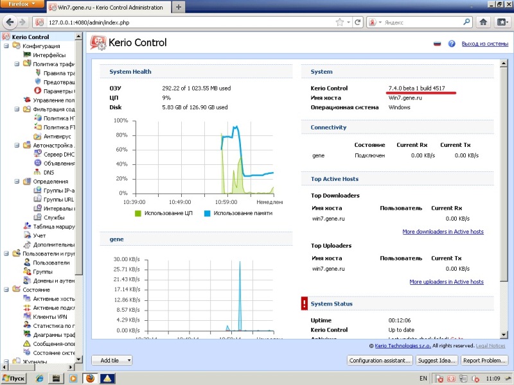
Task: Select the Диаграммы траф… icon
Action: pyautogui.click(x=27, y=334)
